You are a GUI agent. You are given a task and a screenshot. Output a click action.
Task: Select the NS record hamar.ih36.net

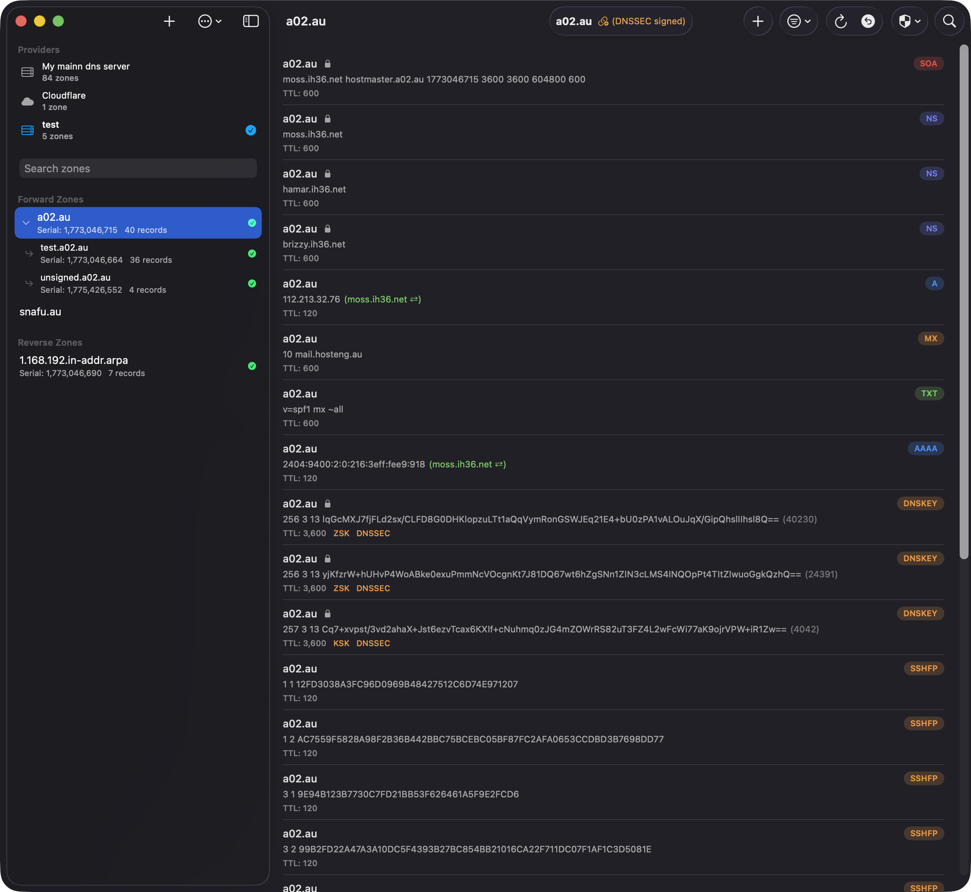tap(613, 188)
